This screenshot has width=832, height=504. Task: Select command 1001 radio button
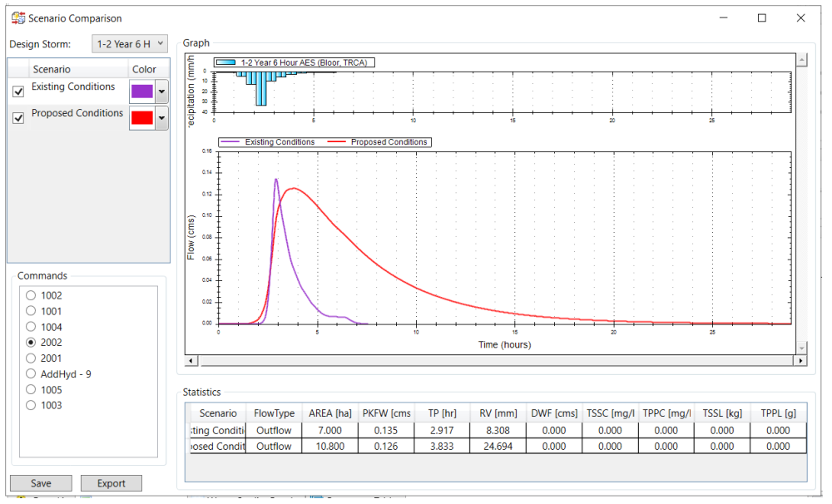(31, 311)
